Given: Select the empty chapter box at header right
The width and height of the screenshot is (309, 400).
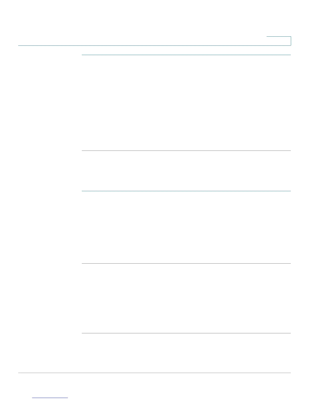Looking at the screenshot, I should point(279,41).
